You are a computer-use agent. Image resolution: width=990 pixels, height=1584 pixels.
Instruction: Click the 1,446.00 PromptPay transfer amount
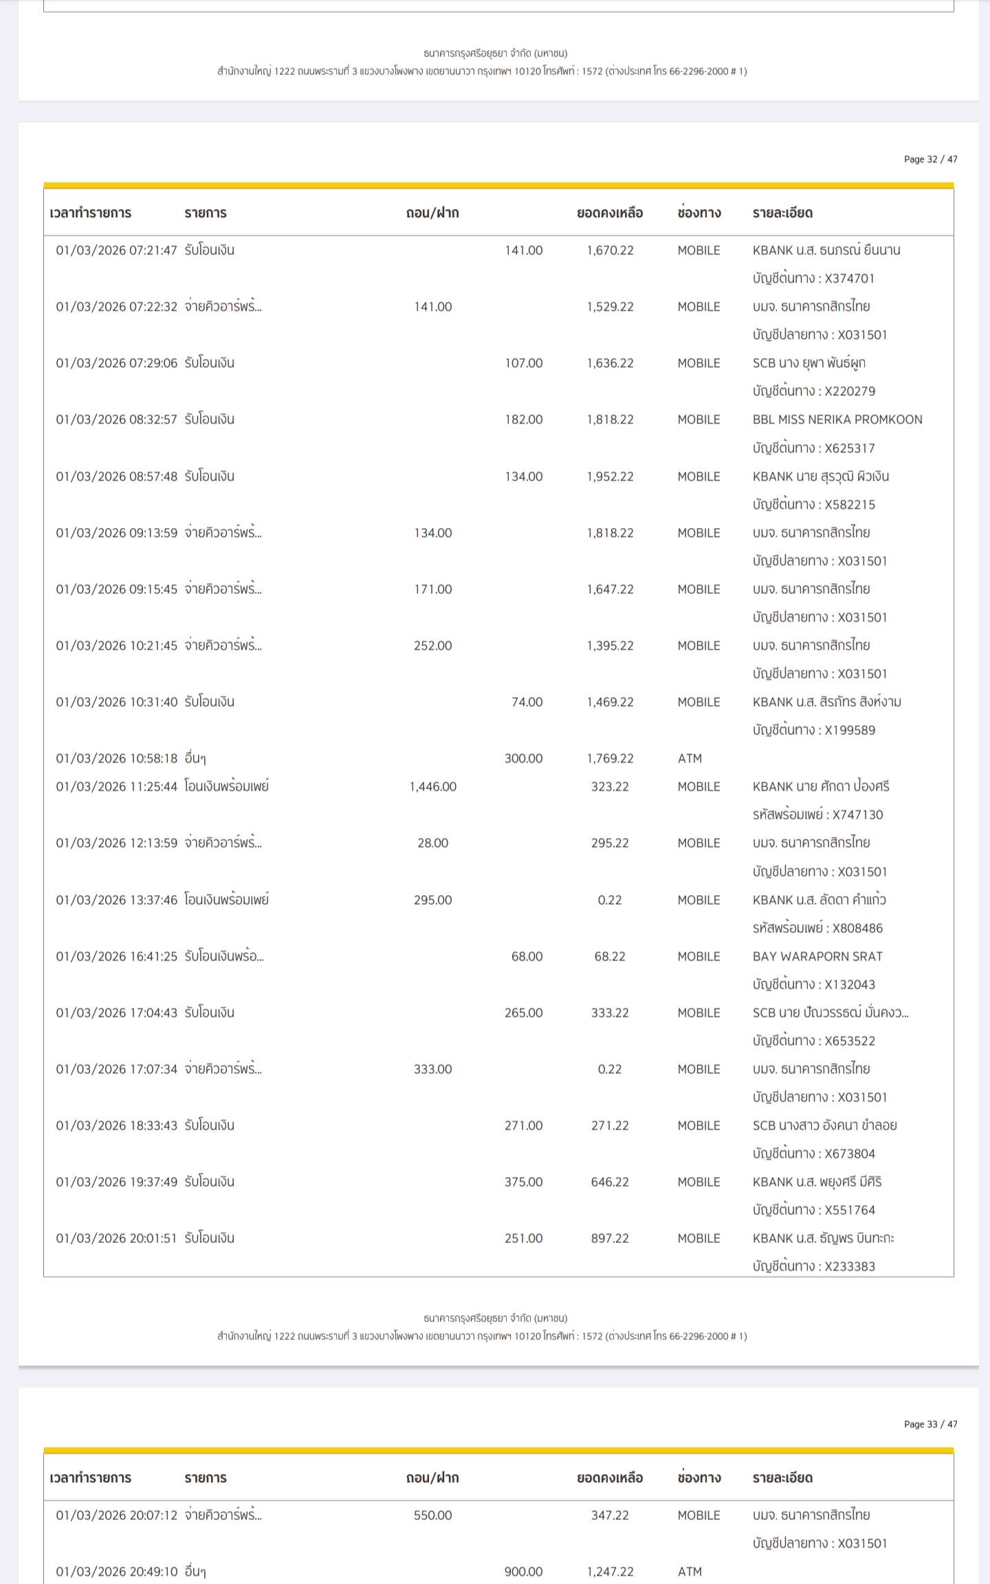coord(432,786)
